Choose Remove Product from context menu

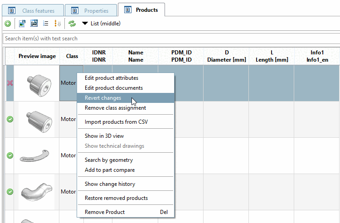(105, 212)
